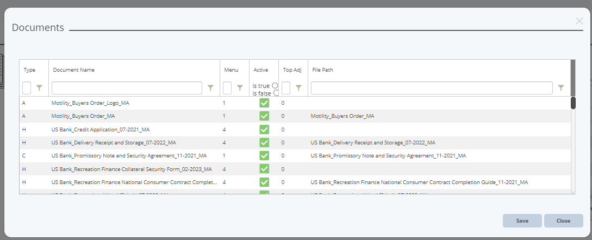Click the Top Adj filter funnel icon

(x=298, y=87)
